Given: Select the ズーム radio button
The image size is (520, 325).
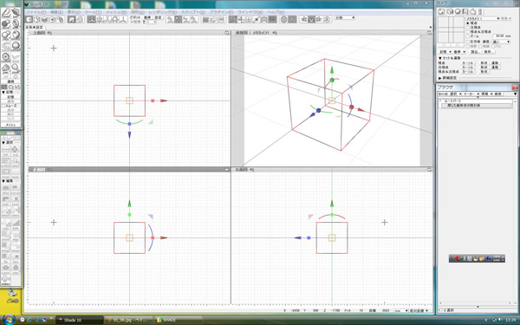Looking at the screenshot, I should (x=468, y=36).
